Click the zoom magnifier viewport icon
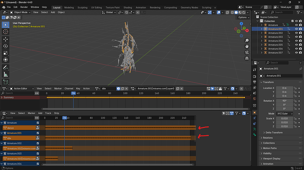The width and height of the screenshot is (304, 170). pyautogui.click(x=247, y=40)
